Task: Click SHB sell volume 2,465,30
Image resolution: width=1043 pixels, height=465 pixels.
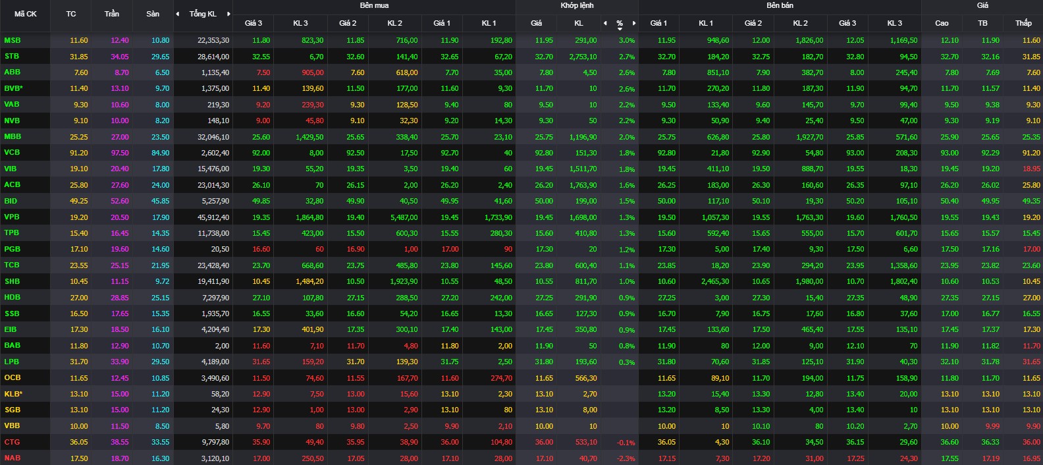Action: pyautogui.click(x=715, y=281)
